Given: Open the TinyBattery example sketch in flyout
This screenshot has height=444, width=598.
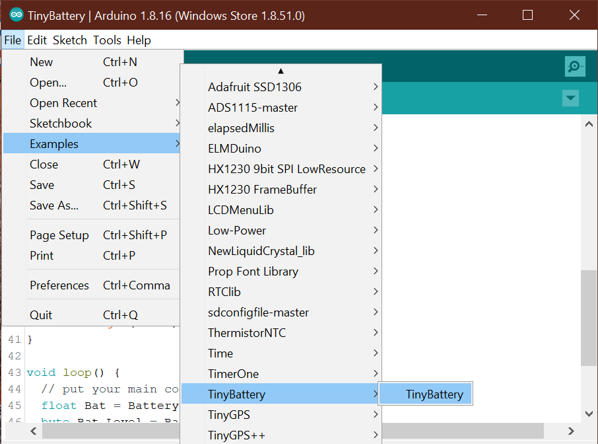Looking at the screenshot, I should click(x=426, y=394).
